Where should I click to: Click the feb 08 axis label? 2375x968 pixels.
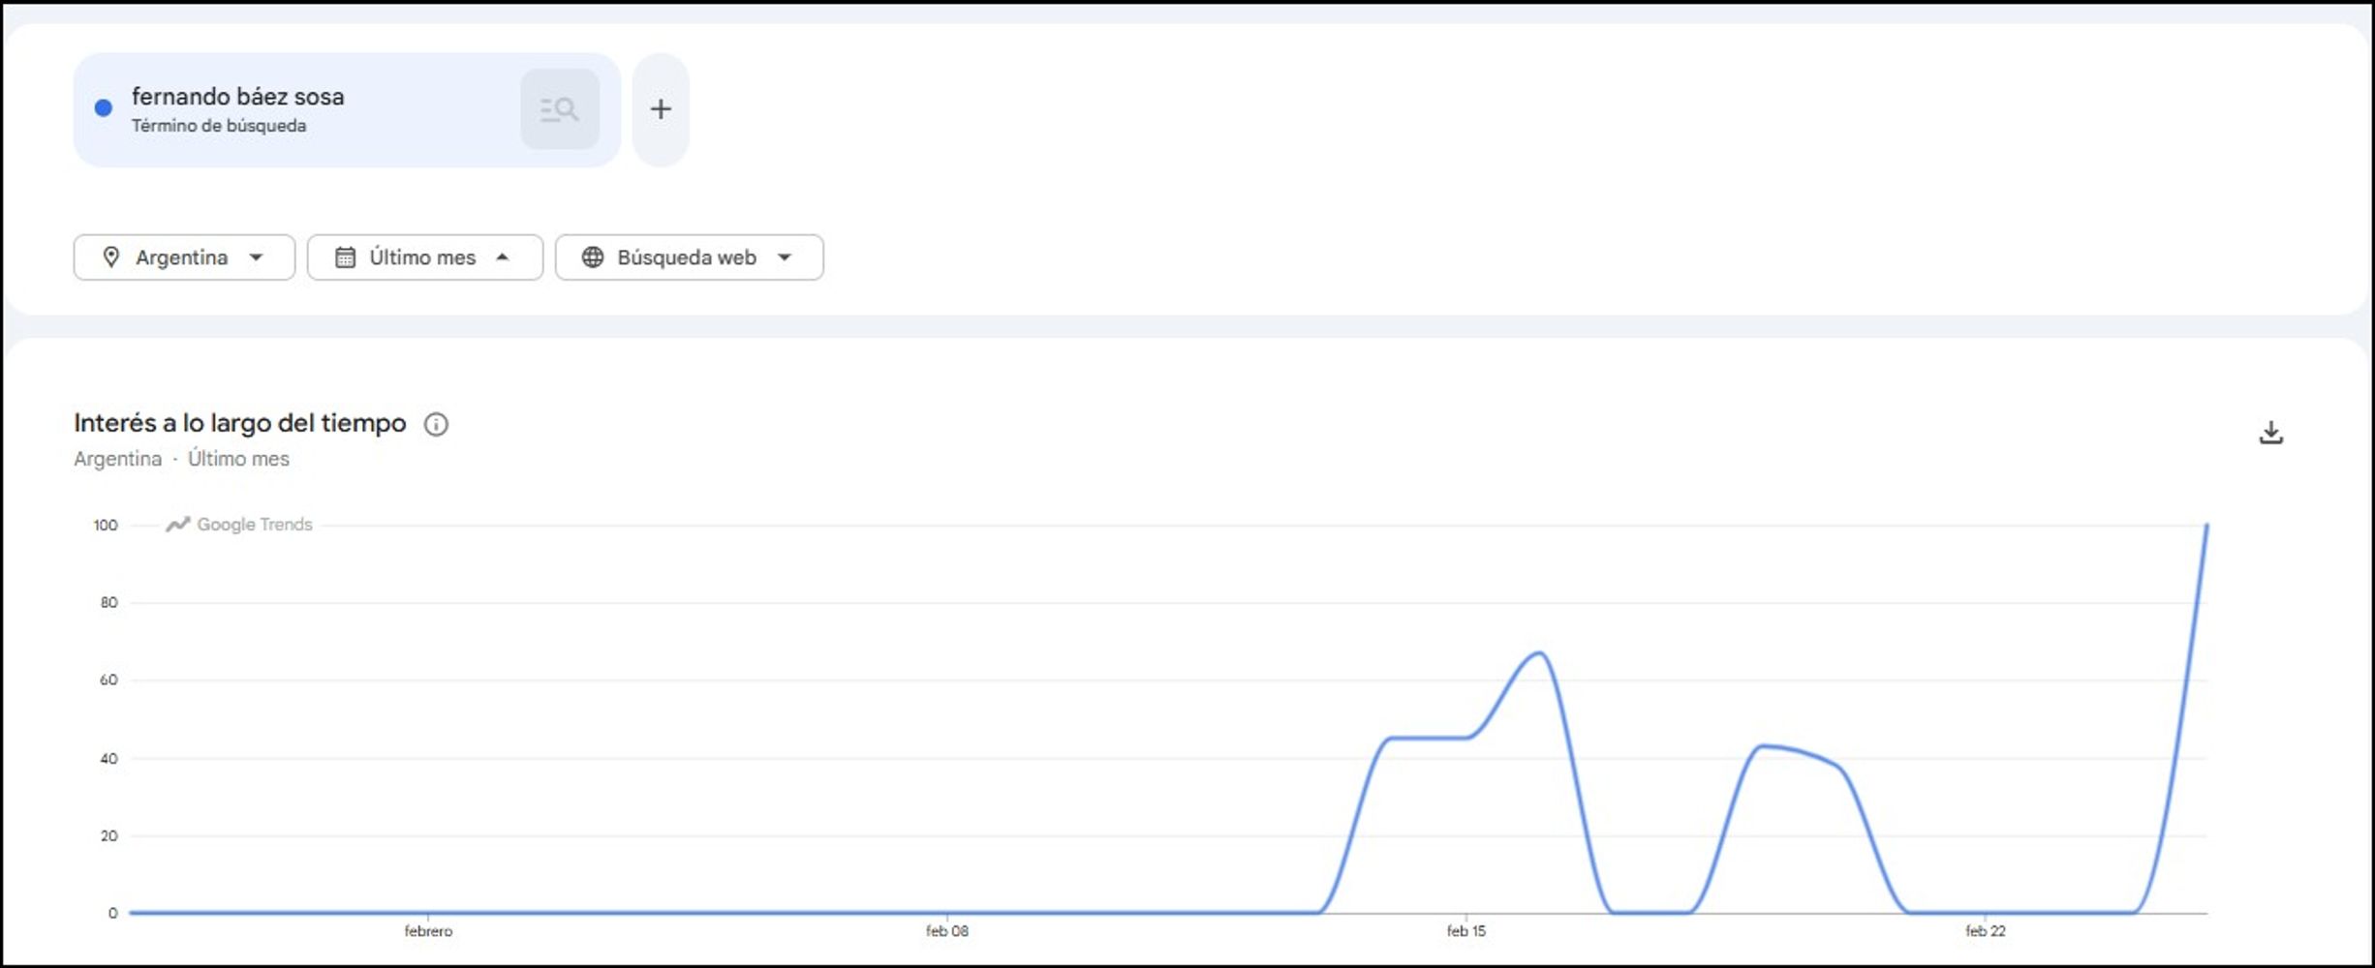946,931
